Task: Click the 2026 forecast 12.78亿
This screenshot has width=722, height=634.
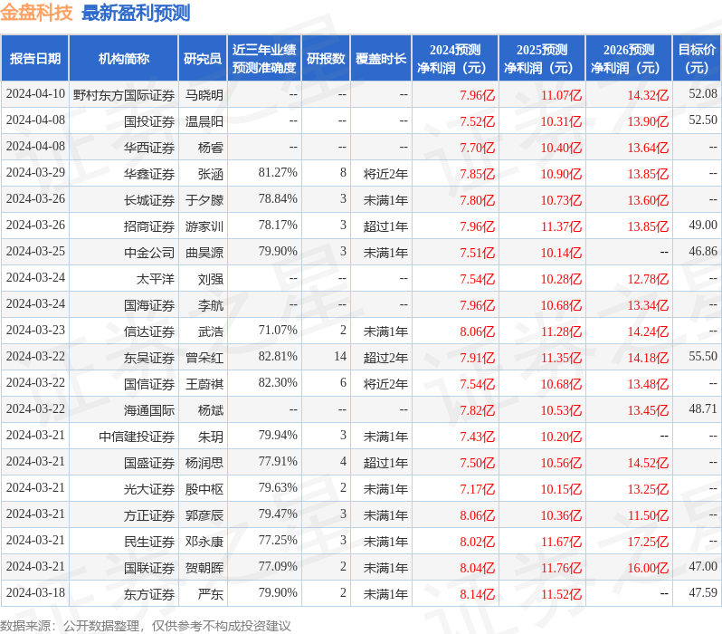Action: click(x=649, y=279)
